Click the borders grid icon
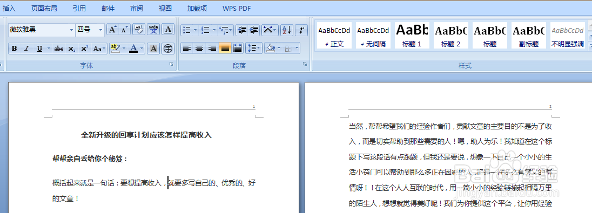Image resolution: width=592 pixels, height=213 pixels. click(x=289, y=48)
